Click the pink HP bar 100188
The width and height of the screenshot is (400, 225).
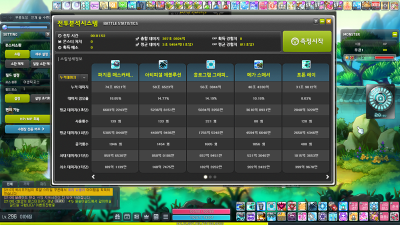[x=201, y=211]
